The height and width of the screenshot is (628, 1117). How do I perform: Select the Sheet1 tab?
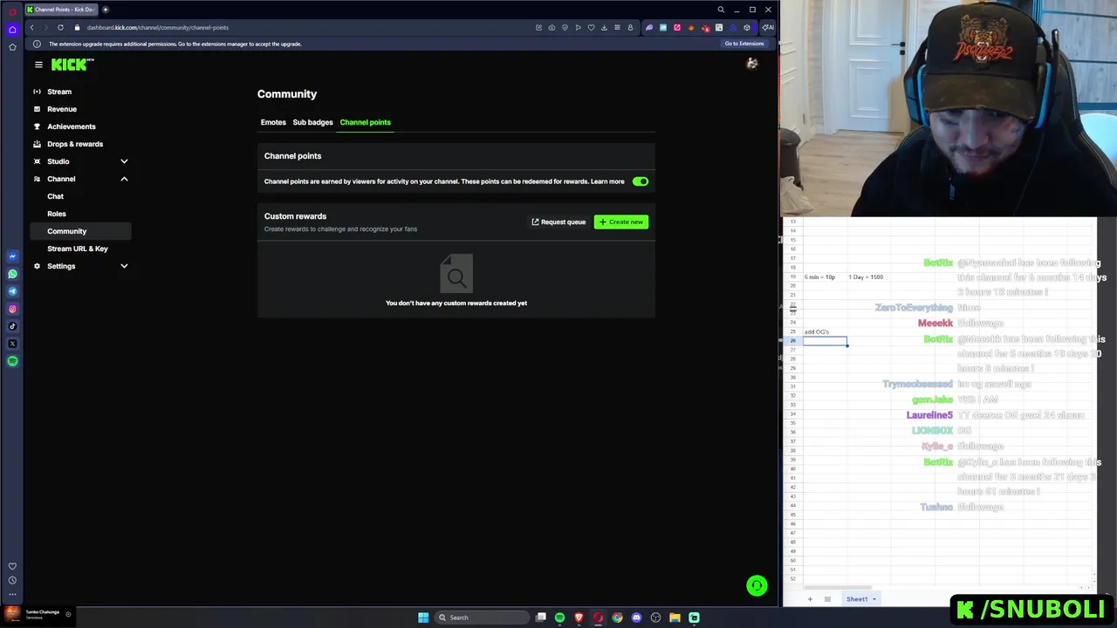pos(856,599)
